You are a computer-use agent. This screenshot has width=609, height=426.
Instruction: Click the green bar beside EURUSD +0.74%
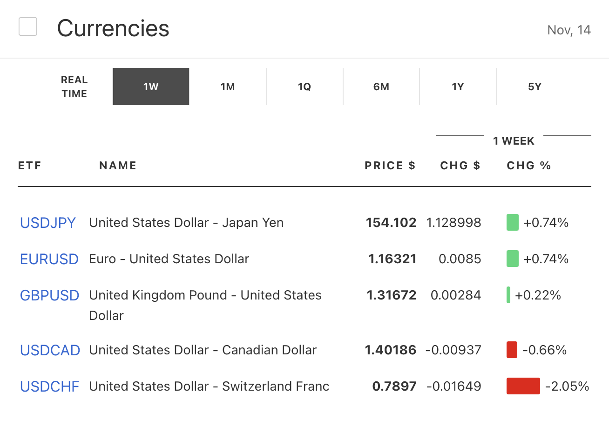point(512,259)
